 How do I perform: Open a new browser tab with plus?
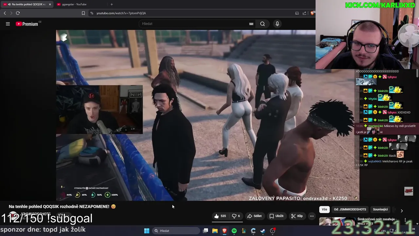click(112, 4)
